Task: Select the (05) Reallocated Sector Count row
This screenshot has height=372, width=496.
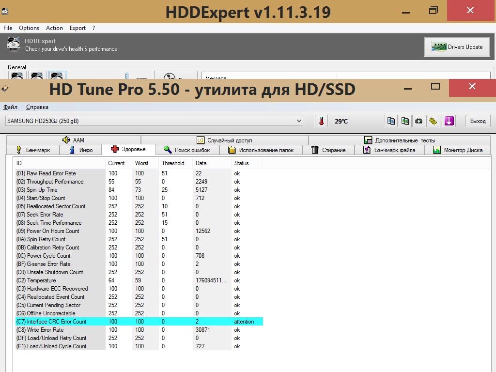Action: pos(139,206)
